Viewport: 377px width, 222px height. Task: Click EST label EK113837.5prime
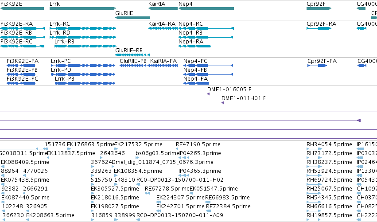pos(71,153)
